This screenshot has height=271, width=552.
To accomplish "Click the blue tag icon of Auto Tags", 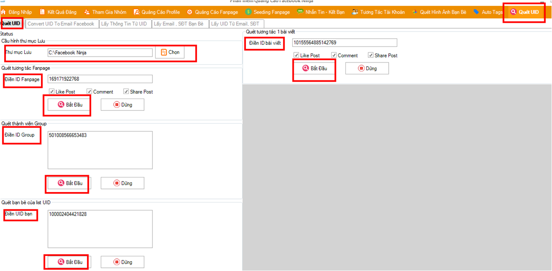I will click(476, 12).
